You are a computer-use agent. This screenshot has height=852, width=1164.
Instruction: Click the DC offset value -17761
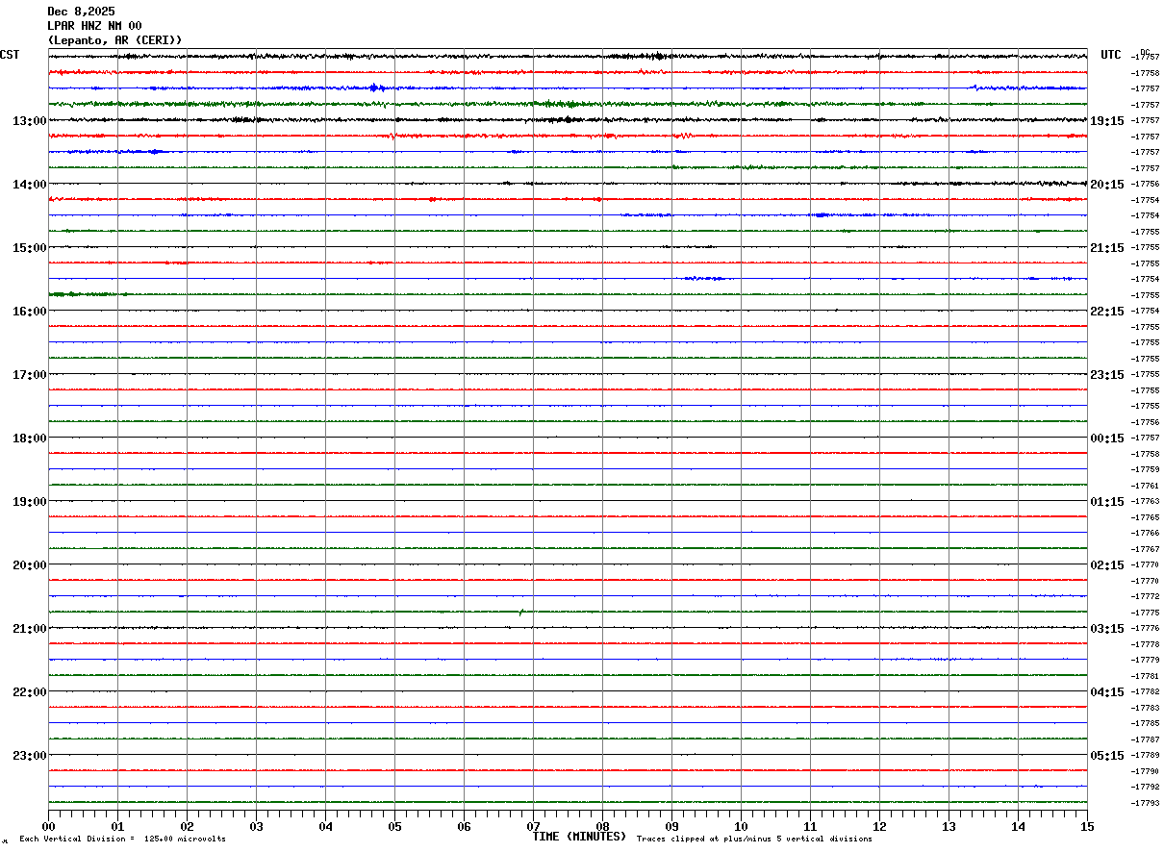1146,486
